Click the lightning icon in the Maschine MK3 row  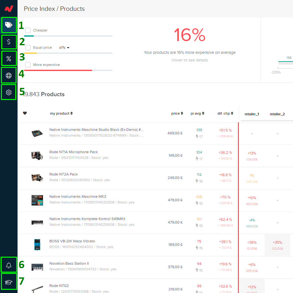click(x=197, y=203)
